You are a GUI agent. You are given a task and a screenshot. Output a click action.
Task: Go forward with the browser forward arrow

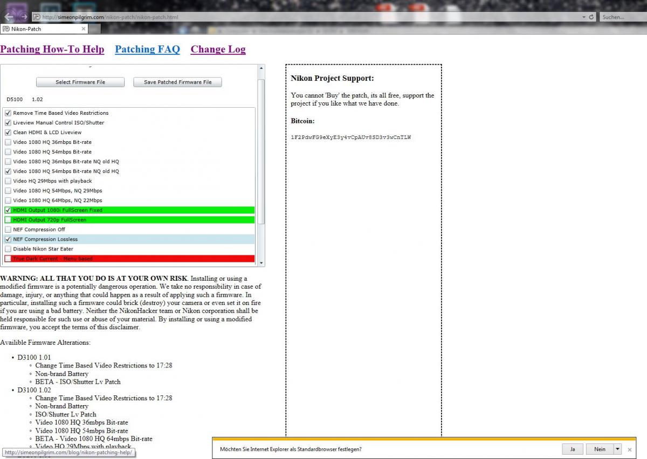click(24, 17)
